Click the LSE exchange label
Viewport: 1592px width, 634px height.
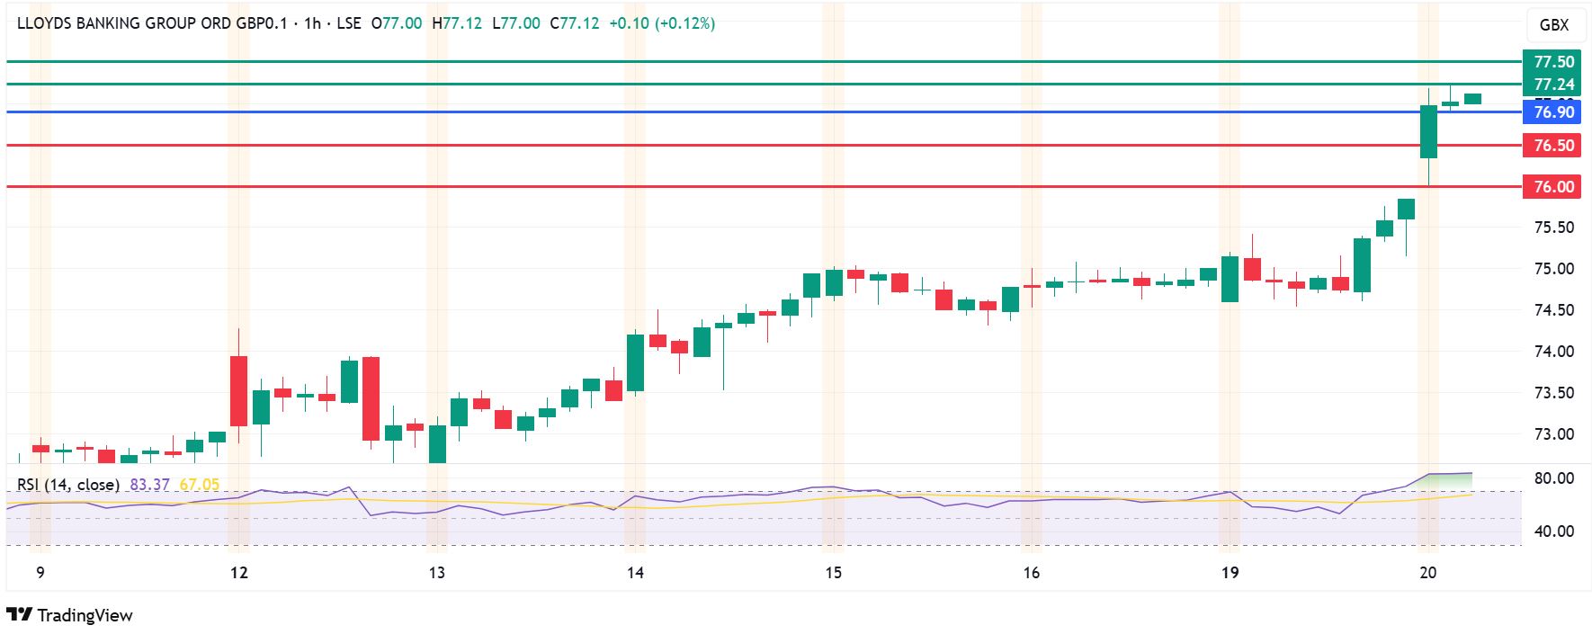pos(349,23)
